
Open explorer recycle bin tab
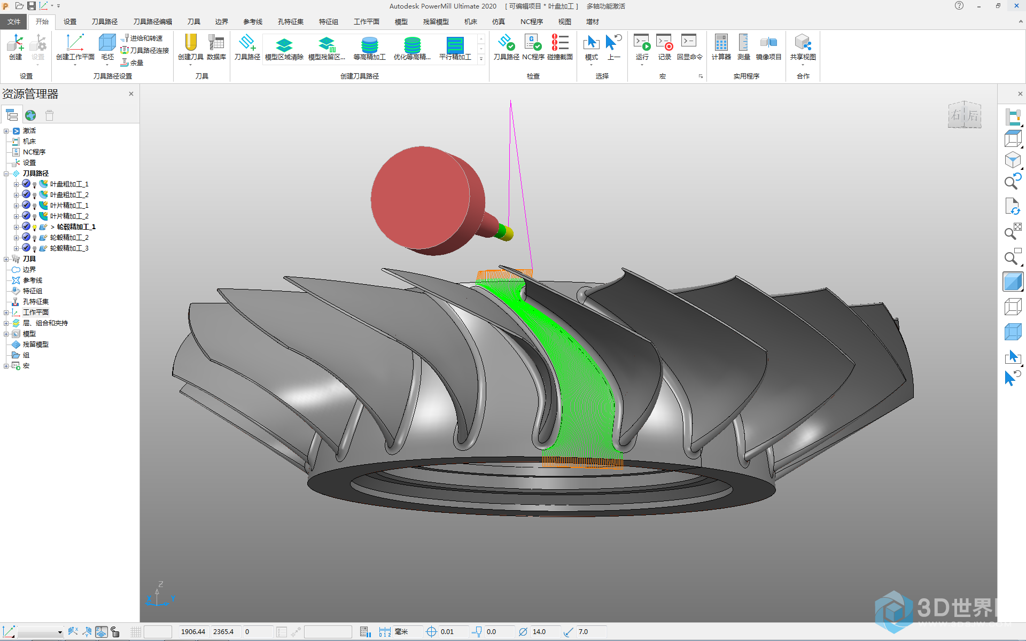(49, 115)
